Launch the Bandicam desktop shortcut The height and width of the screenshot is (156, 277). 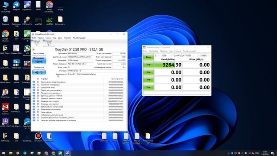pyautogui.click(x=38, y=137)
